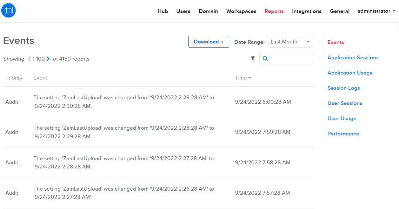The width and height of the screenshot is (399, 209).
Task: Select User Usage in the sidebar
Action: (342, 119)
